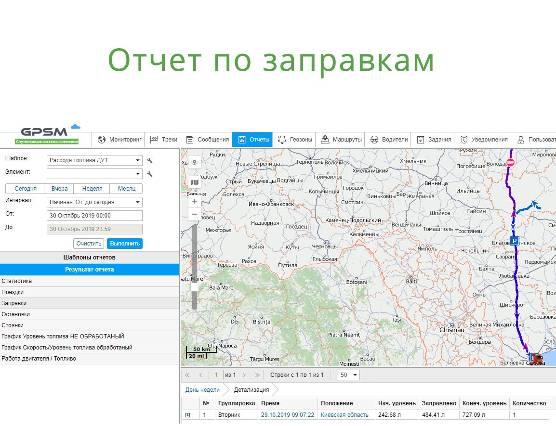Click the wrench icon next to Элемент
This screenshot has height=426, width=556.
tap(150, 174)
